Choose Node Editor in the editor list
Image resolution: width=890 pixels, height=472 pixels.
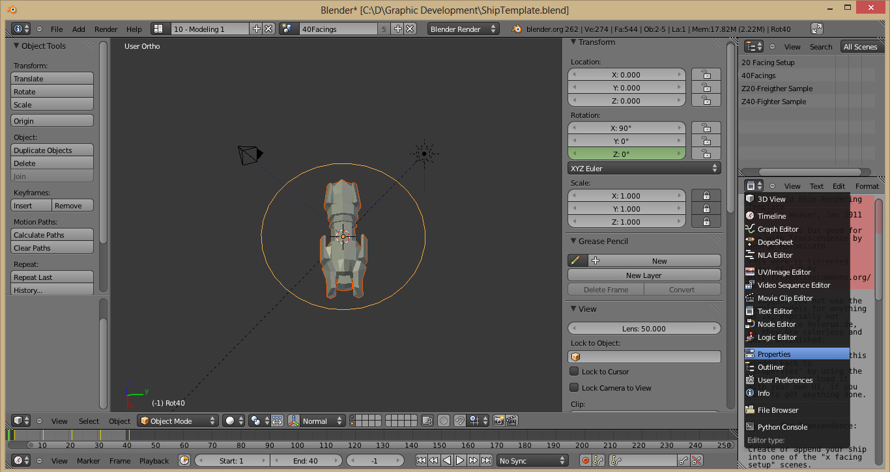point(797,324)
